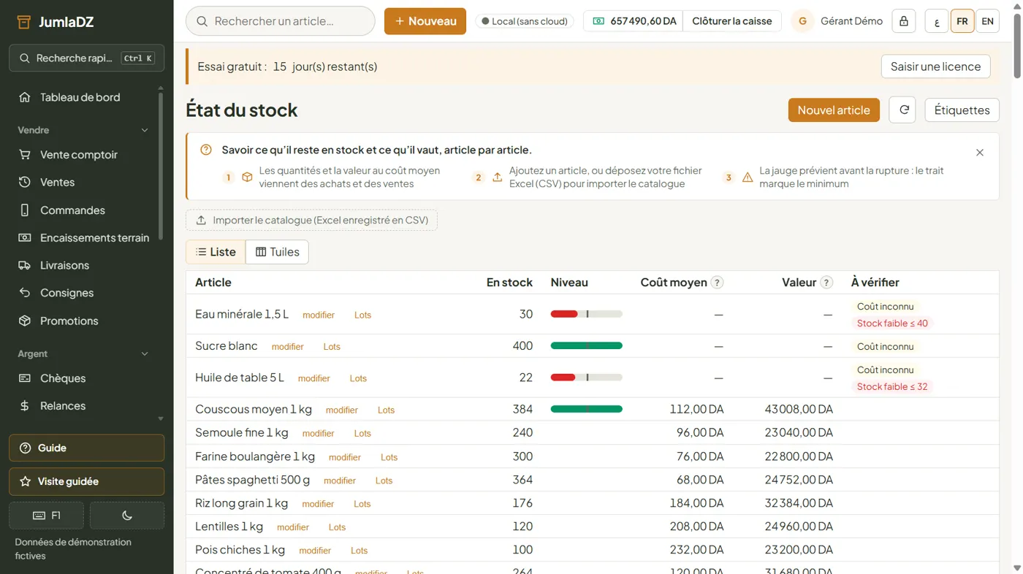Open Vente comptoir cart icon
The height and width of the screenshot is (574, 1023).
pos(25,155)
